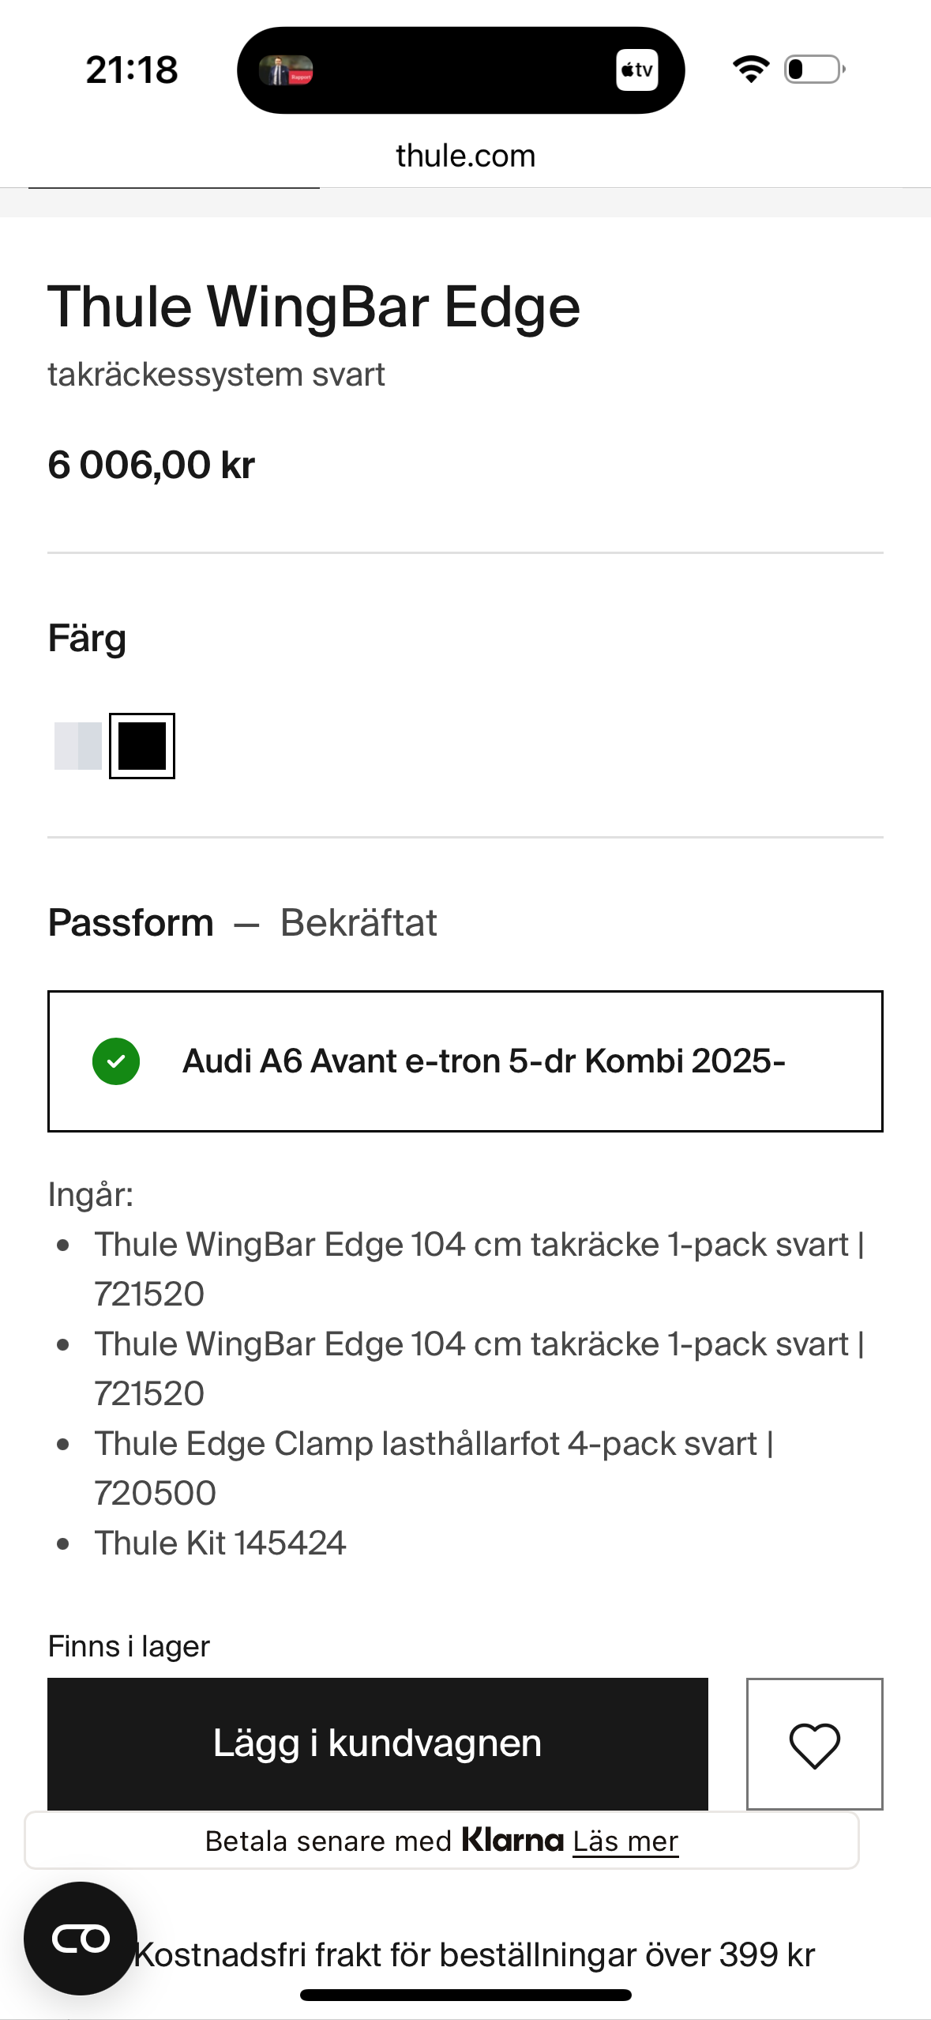Tap the Audi A6 Avant e-tron fit box
Image resolution: width=931 pixels, height=2020 pixels.
point(465,1061)
